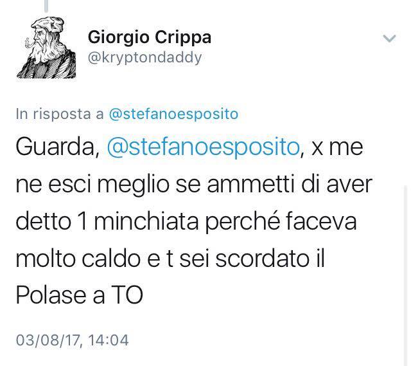Click the tweet line ending "Polase a TO"
This screenshot has width=411, height=366.
pos(80,295)
